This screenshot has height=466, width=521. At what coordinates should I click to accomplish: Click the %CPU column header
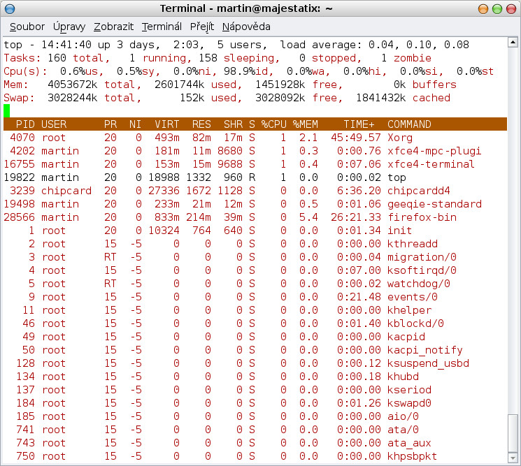(x=274, y=124)
